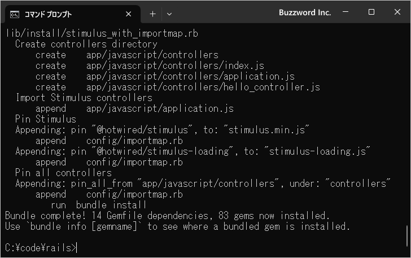This screenshot has width=411, height=258.
Task: Click the 'Create controllers directory' line
Action: tap(86, 44)
